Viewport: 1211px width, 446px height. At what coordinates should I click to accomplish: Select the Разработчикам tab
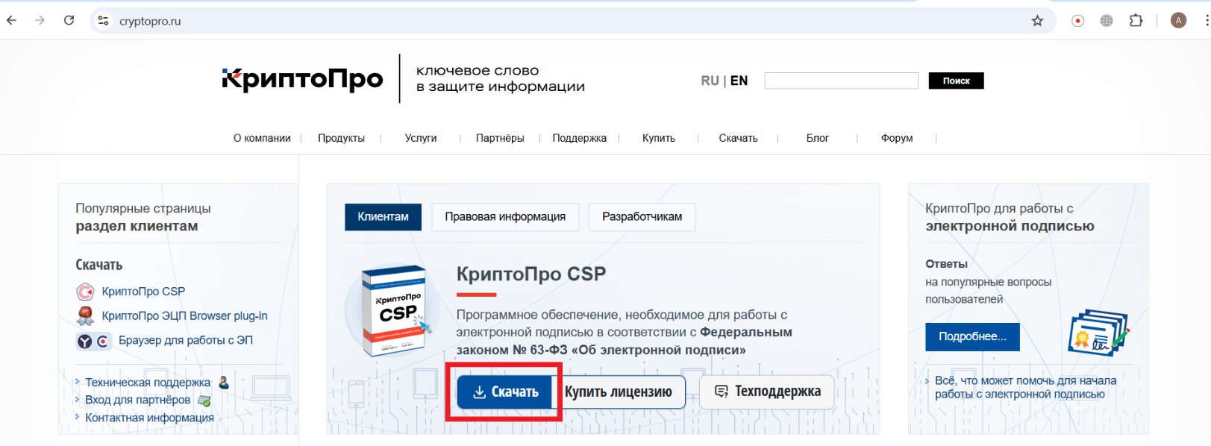pos(642,217)
